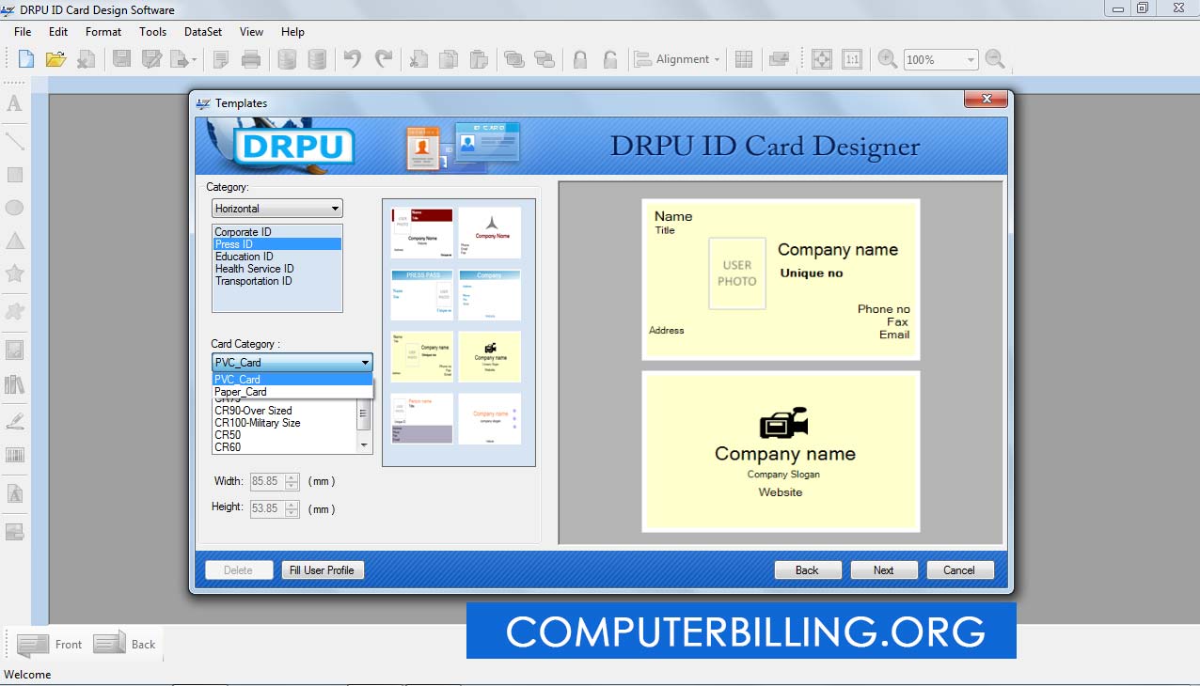Select CR100-Military Size card size

285,423
